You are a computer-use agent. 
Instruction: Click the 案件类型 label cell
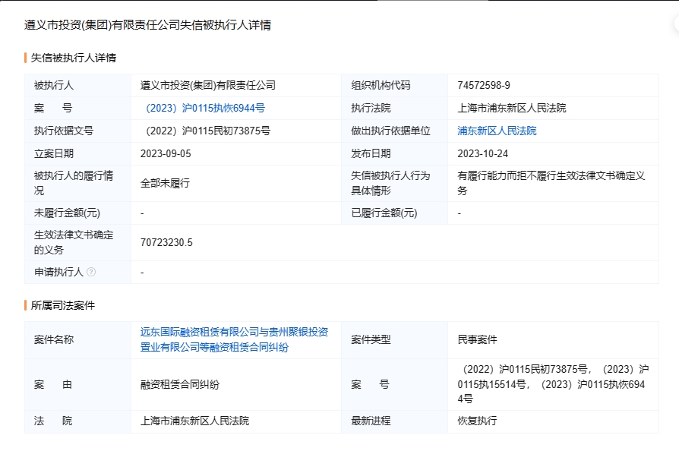(394, 339)
